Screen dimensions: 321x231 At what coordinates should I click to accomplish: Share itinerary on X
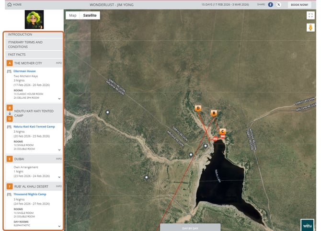click(279, 4)
